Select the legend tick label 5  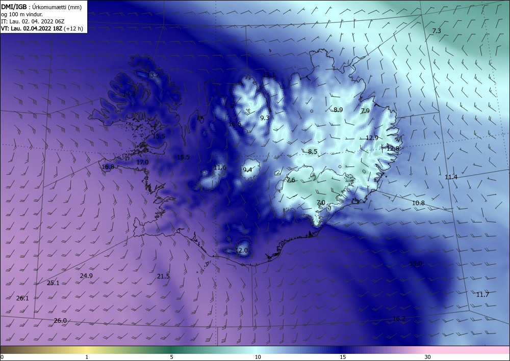pos(171,357)
